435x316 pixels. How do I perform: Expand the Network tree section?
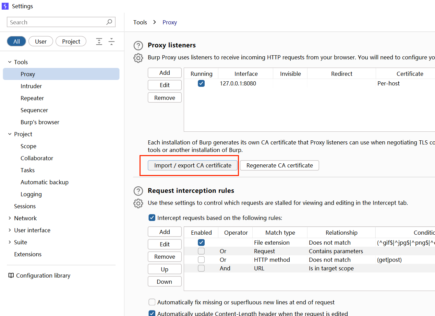coord(10,218)
